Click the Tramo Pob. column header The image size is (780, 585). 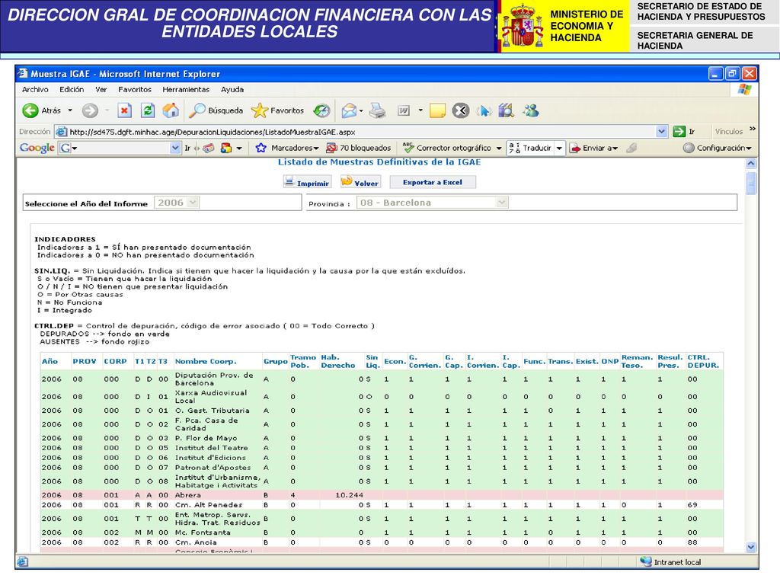pos(303,361)
